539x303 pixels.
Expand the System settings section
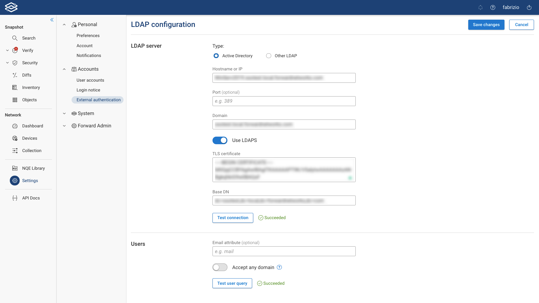point(64,113)
